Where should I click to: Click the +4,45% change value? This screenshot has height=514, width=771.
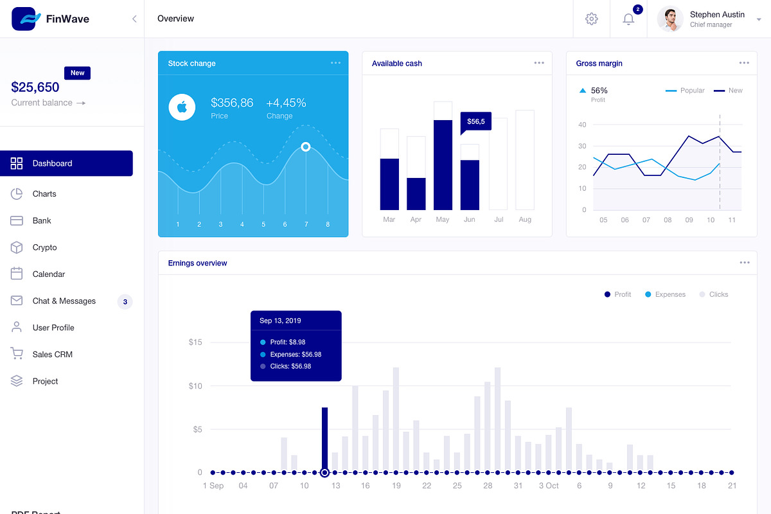[286, 103]
